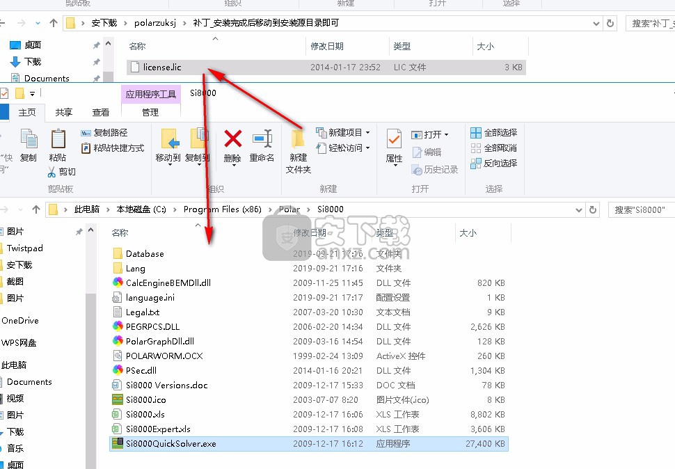Click Copy path button
This screenshot has height=469, width=675.
click(x=104, y=132)
